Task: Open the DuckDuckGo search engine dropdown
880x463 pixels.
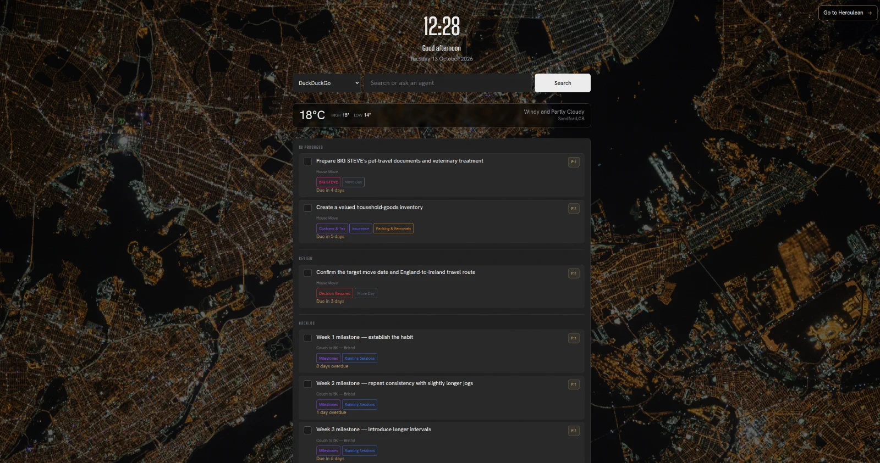Action: [327, 83]
